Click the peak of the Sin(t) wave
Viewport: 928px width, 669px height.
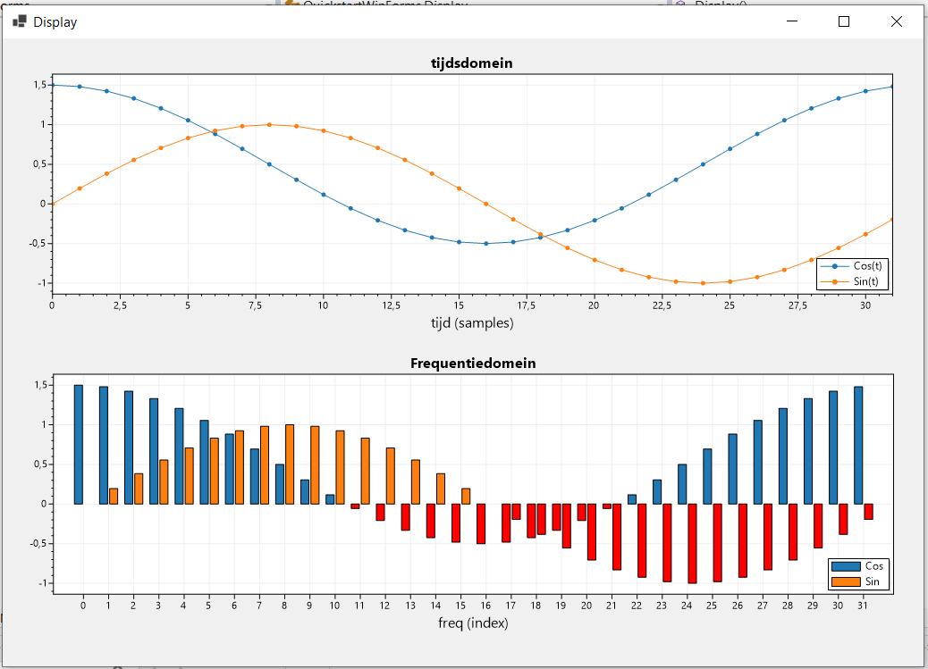coord(268,125)
